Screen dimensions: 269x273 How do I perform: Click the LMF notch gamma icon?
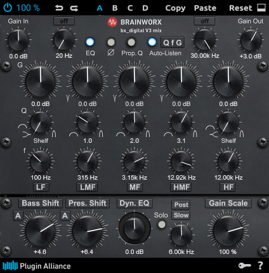pyautogui.click(x=68, y=98)
